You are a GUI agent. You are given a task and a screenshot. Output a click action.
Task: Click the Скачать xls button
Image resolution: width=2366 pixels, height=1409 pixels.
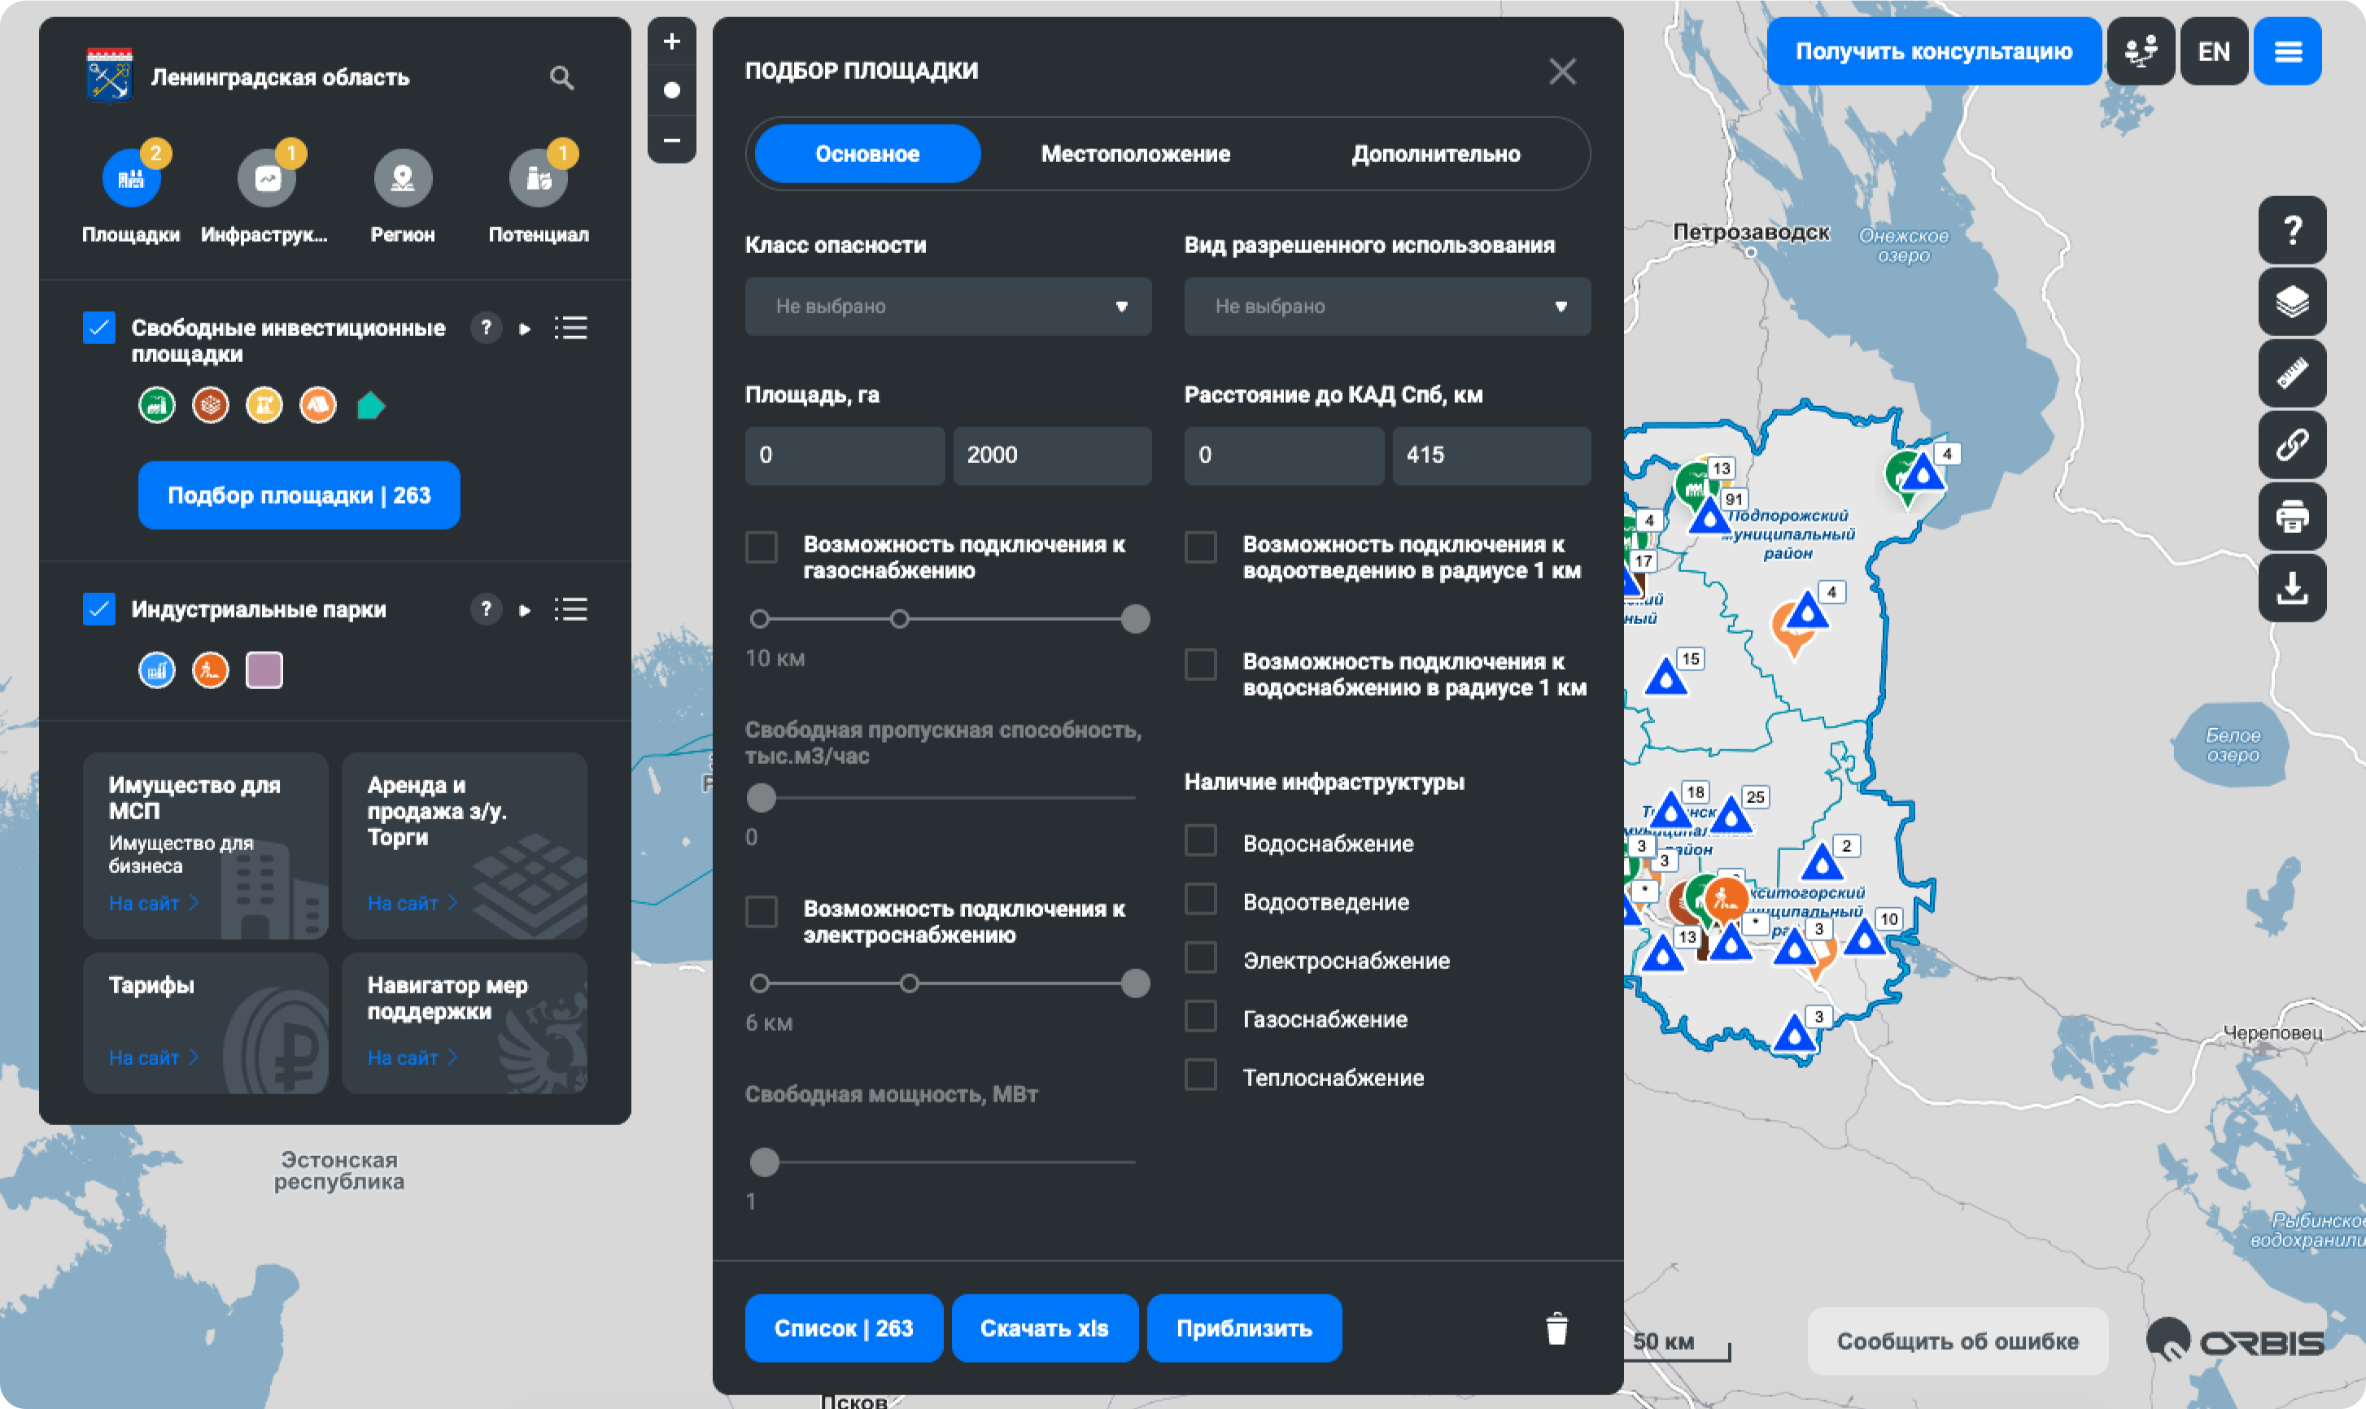coord(1043,1328)
